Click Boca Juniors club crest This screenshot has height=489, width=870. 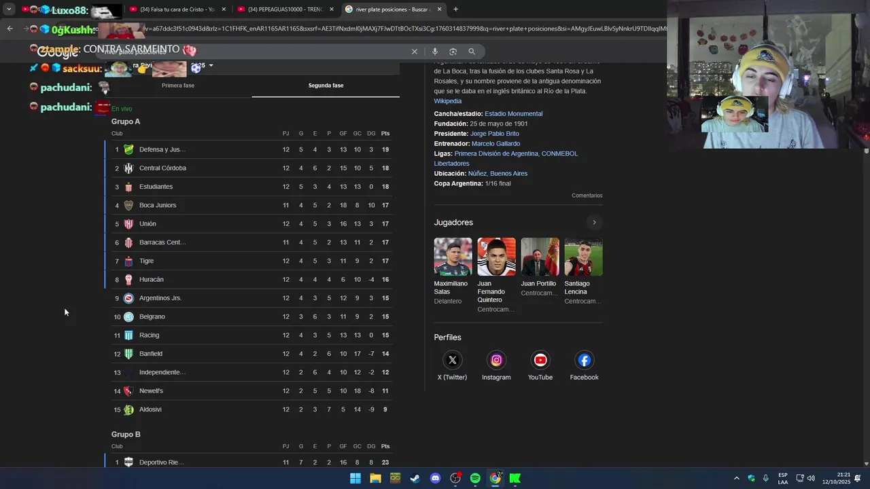click(x=128, y=205)
